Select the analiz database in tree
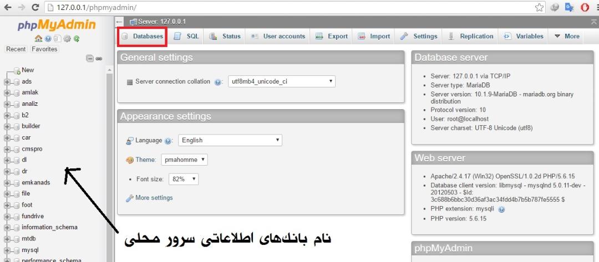 pyautogui.click(x=30, y=104)
